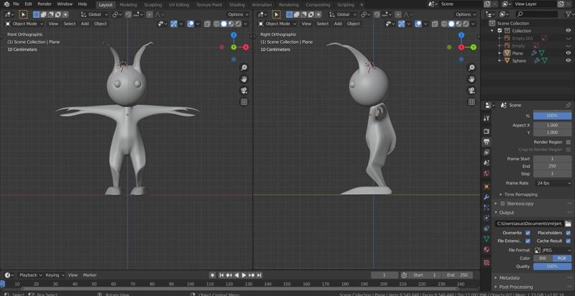Click the pin icon in Properties header
This screenshot has height=296, width=575.
[568, 105]
